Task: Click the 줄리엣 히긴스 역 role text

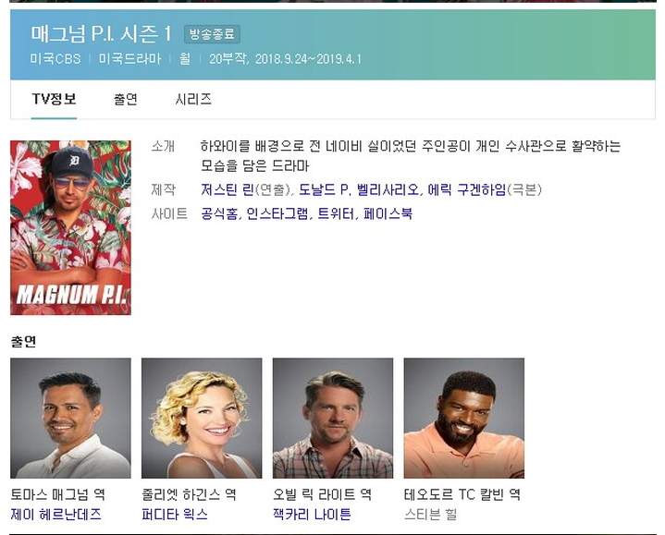Action: pos(189,494)
